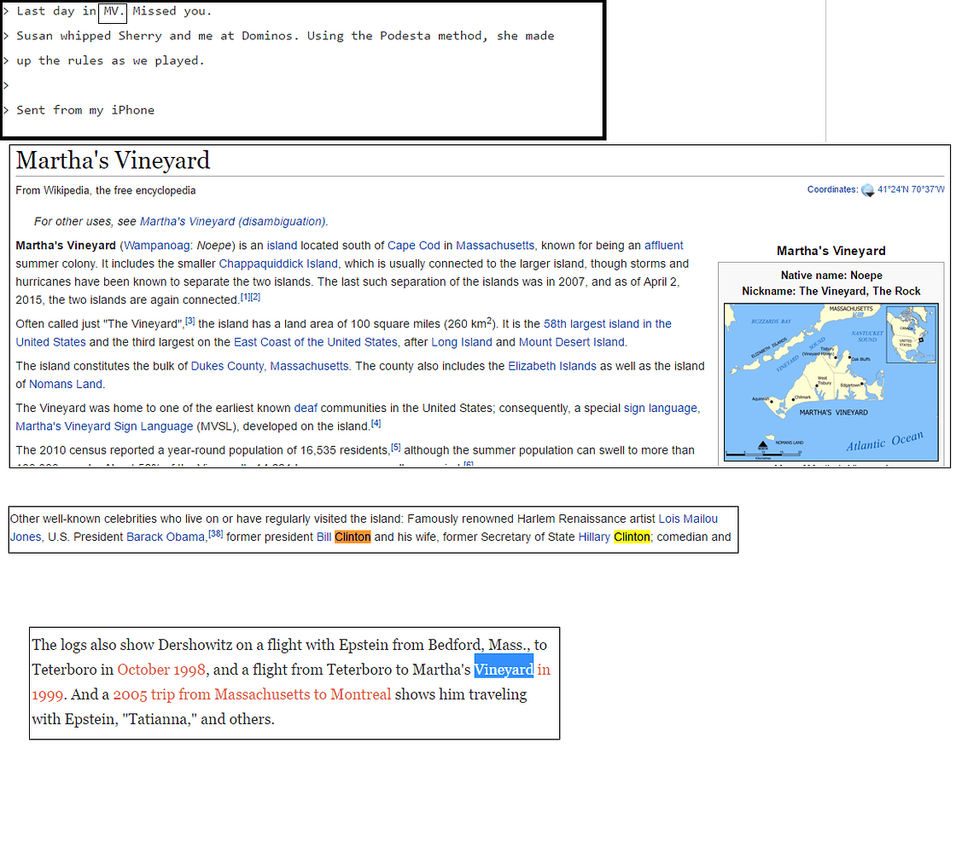Click citation reference 38 after Obama
Viewport: 956px width, 853px height.
(x=215, y=534)
